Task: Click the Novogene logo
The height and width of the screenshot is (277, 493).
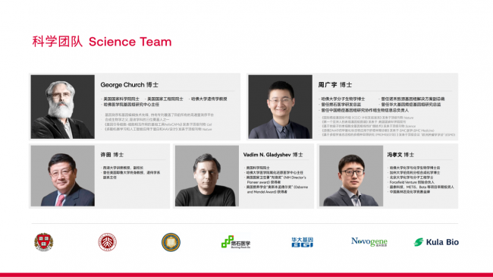Action: [369, 242]
